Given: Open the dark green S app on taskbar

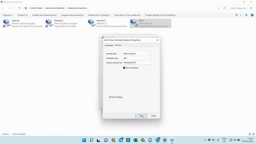Looking at the screenshot, I should [x=128, y=140].
